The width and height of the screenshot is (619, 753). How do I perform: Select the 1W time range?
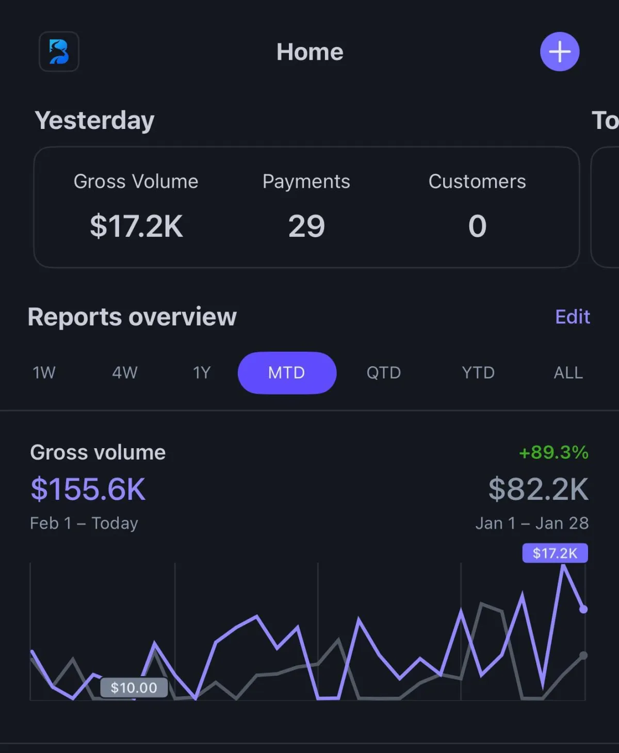click(44, 372)
